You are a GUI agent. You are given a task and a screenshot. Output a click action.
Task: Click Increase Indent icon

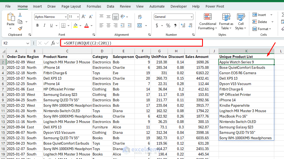(130, 25)
